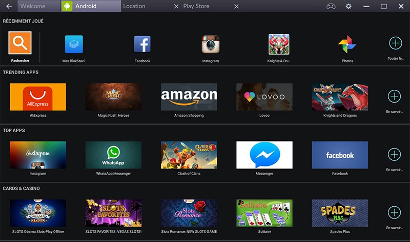Open the Clash of Clans tile

(x=189, y=155)
